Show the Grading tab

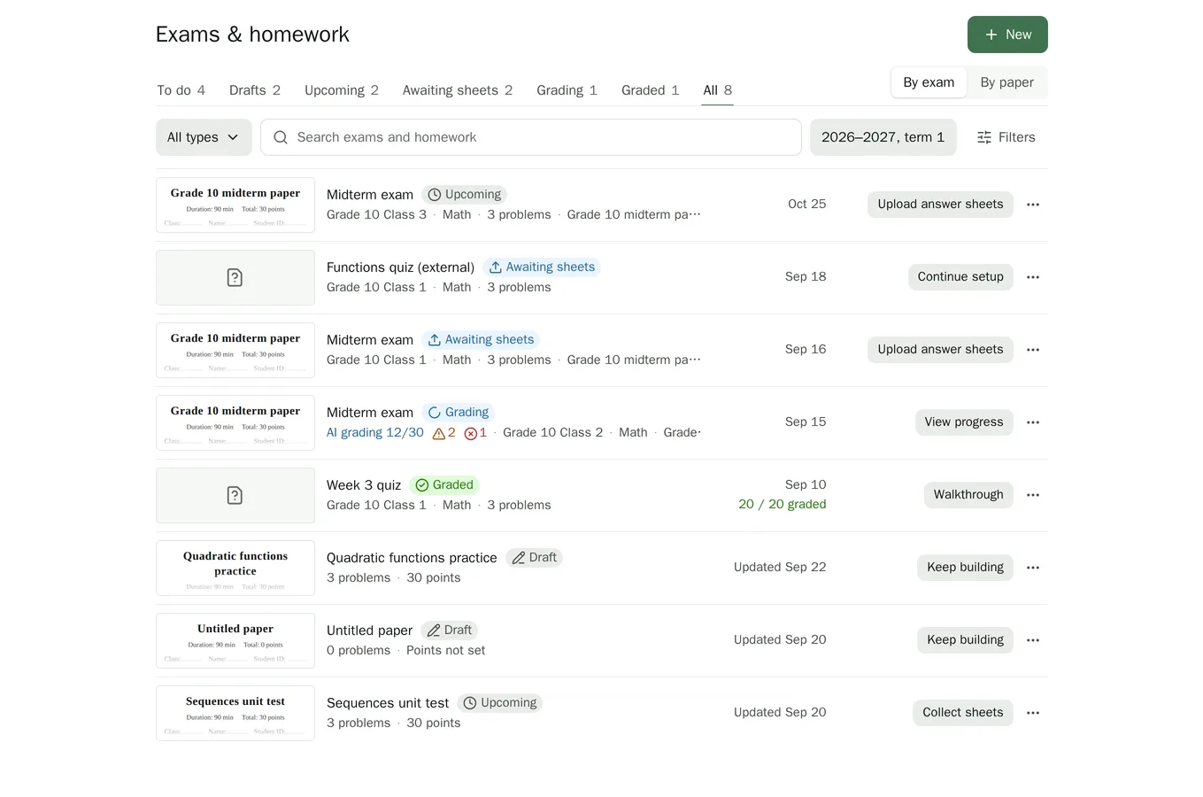coord(567,90)
